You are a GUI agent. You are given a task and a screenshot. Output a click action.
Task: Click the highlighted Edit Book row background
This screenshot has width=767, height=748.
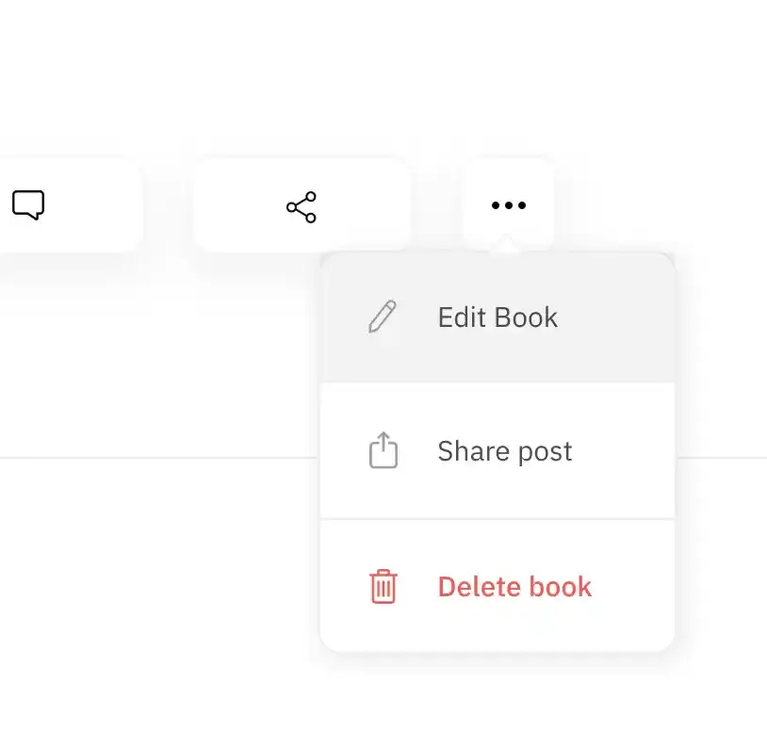coord(498,317)
